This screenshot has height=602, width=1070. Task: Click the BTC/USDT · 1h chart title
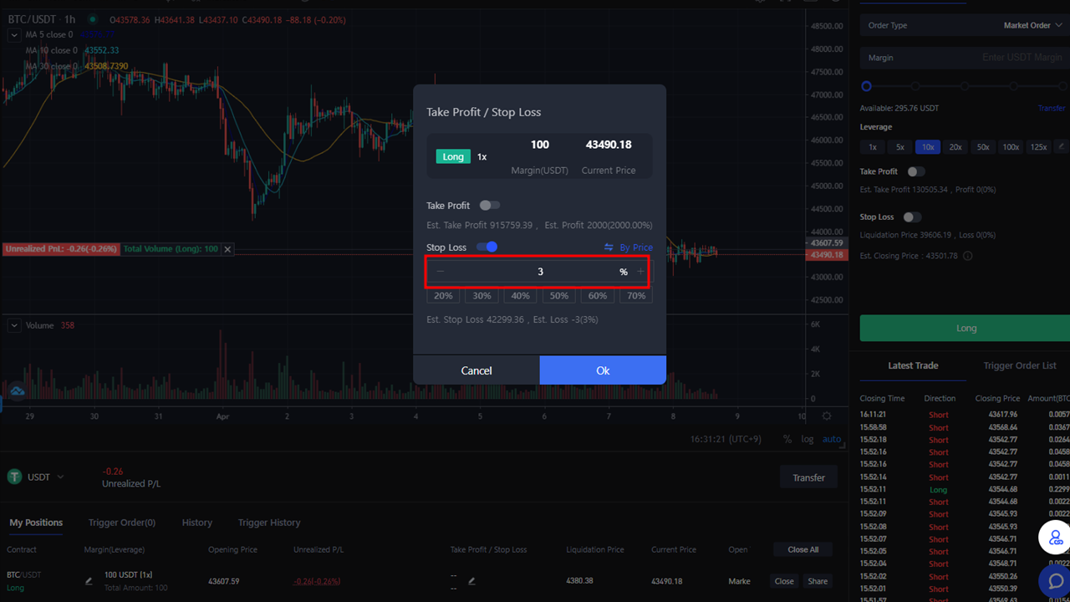coord(42,18)
